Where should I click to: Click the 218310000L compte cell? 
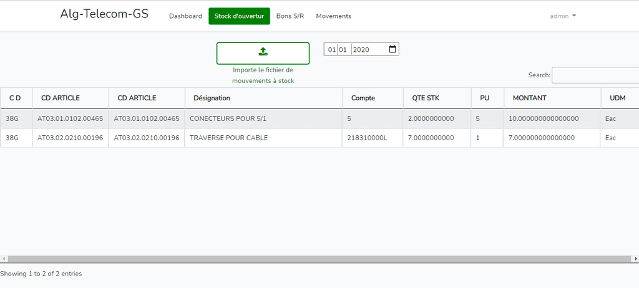coord(373,138)
